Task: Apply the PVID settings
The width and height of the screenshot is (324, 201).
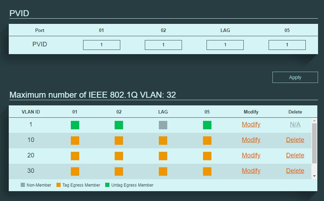Action: (x=295, y=77)
